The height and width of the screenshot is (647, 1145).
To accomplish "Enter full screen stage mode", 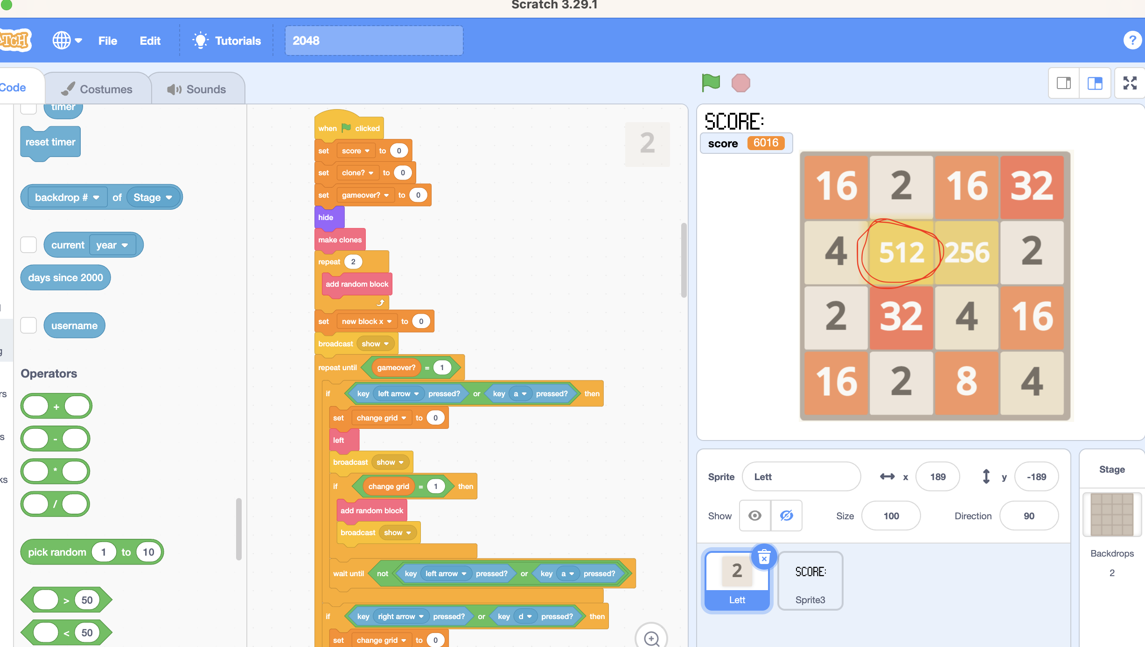I will click(x=1130, y=83).
